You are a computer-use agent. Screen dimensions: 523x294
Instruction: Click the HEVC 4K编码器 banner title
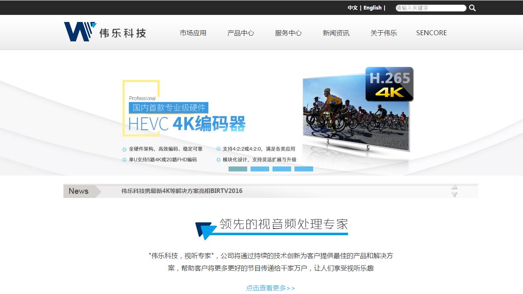(x=187, y=124)
